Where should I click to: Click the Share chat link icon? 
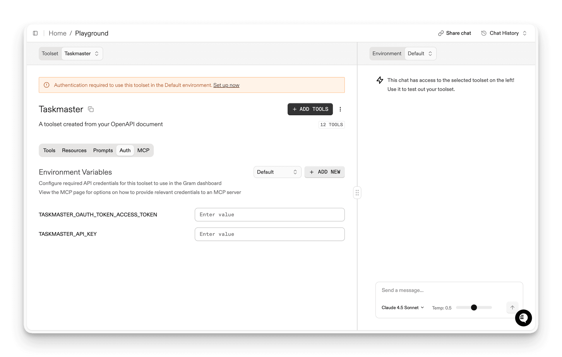click(x=441, y=33)
